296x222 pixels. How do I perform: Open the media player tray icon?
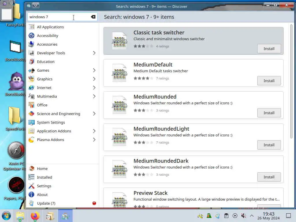[235, 216]
